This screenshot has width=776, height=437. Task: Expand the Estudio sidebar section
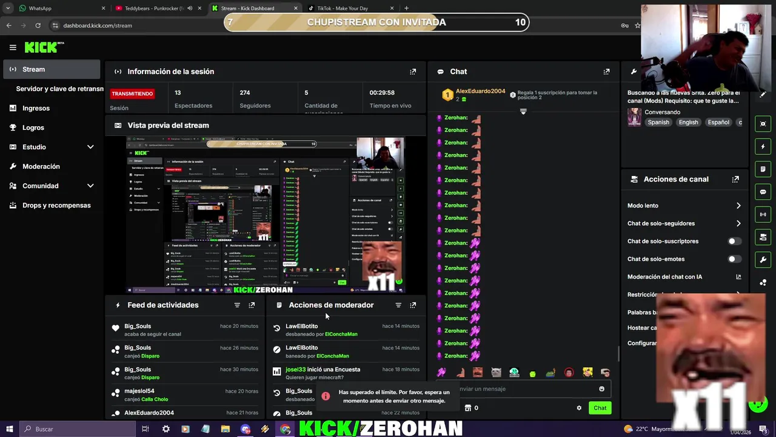90,147
